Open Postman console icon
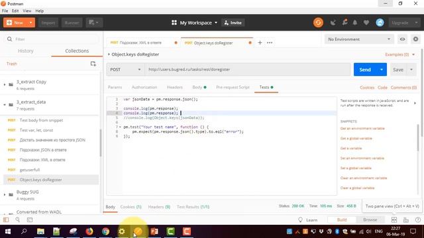The width and height of the screenshot is (424, 238). [30, 220]
